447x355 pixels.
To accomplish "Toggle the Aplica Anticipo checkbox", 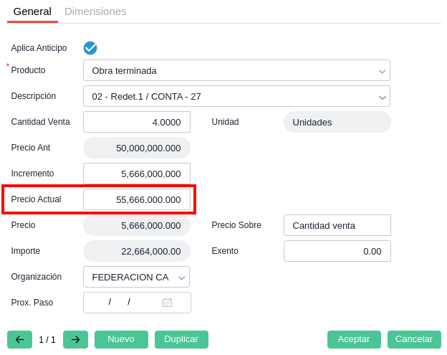I will pyautogui.click(x=90, y=48).
